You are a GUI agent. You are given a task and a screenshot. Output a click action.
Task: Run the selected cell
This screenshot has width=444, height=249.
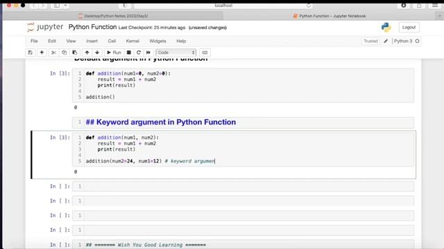(114, 53)
